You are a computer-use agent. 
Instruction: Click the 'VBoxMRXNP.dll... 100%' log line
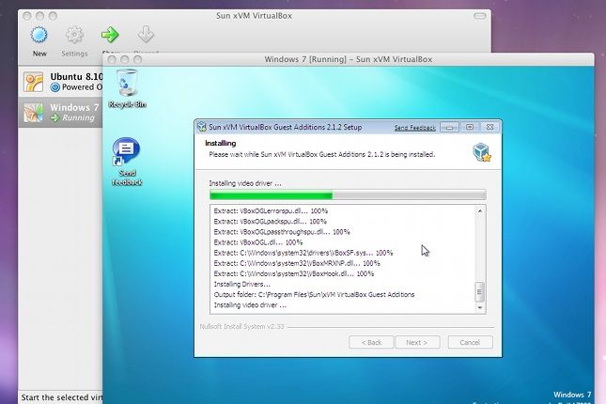(297, 263)
